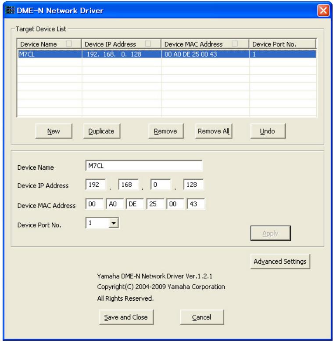Toggle the Device IP Address column header checkbox
Image resolution: width=333 pixels, height=342 pixels.
[148, 44]
